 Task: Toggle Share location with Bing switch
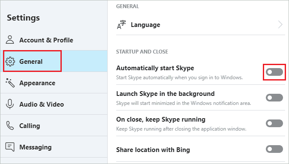pyautogui.click(x=274, y=149)
